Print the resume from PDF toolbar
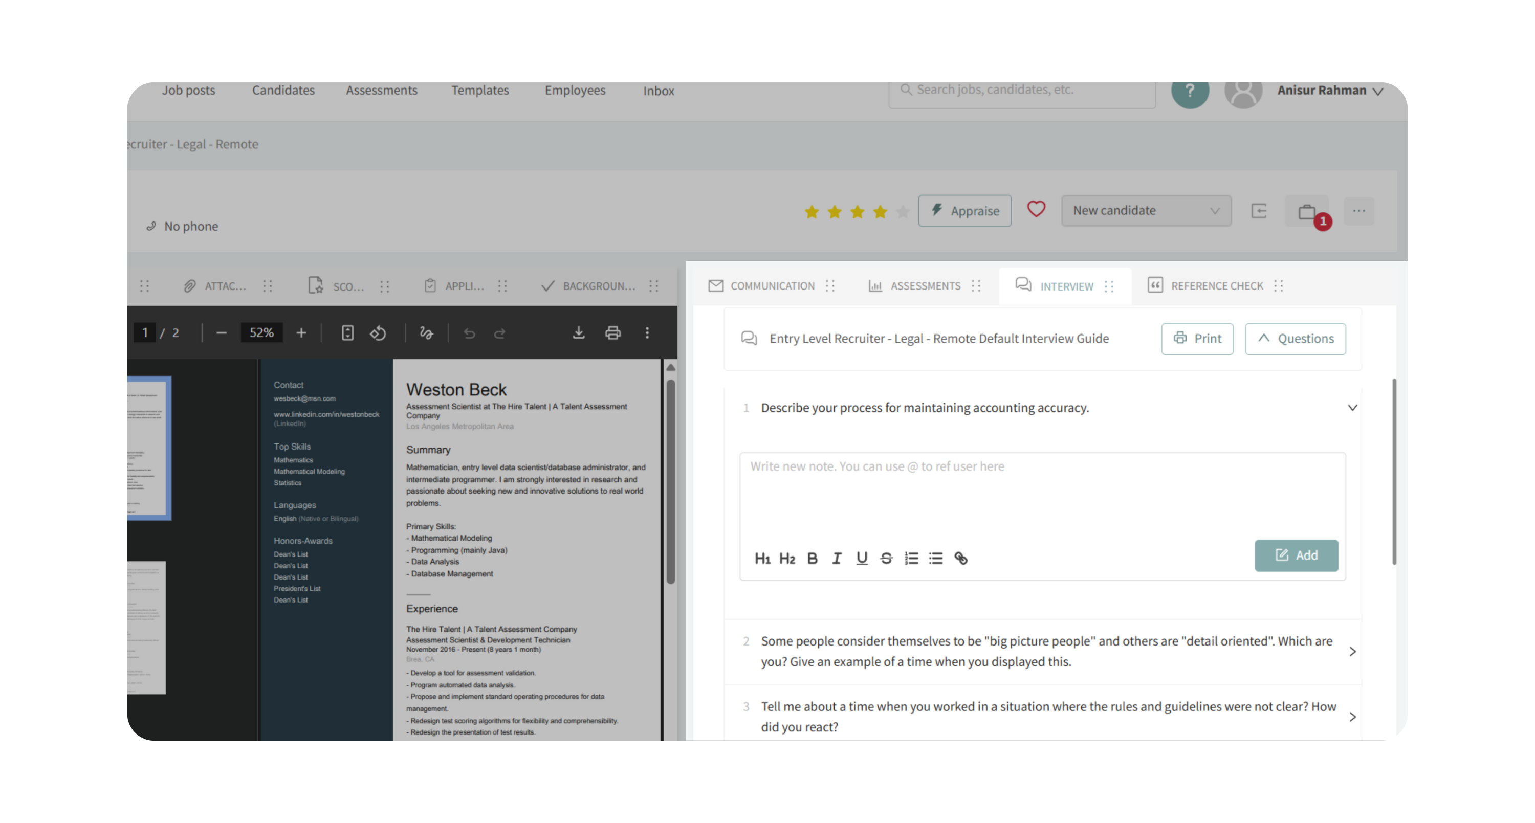 [x=612, y=333]
